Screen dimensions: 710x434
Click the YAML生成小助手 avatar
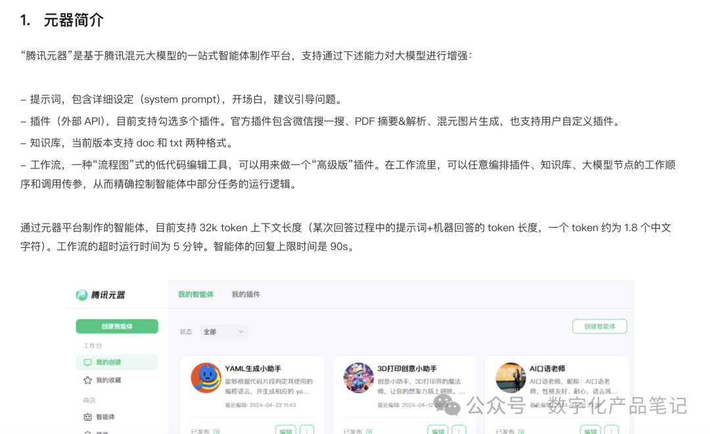(x=206, y=377)
